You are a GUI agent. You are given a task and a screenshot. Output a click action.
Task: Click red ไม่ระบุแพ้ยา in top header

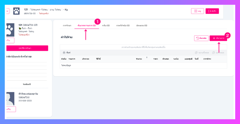(x=44, y=14)
